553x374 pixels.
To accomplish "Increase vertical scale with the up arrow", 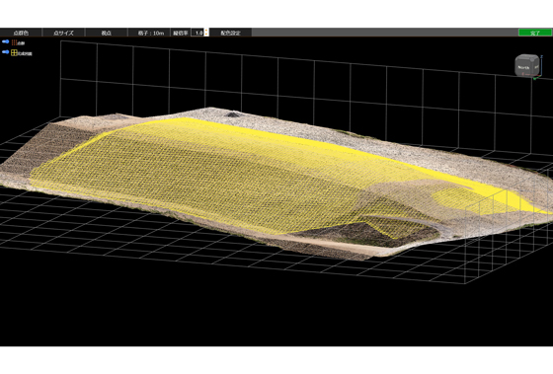I will coord(206,31).
